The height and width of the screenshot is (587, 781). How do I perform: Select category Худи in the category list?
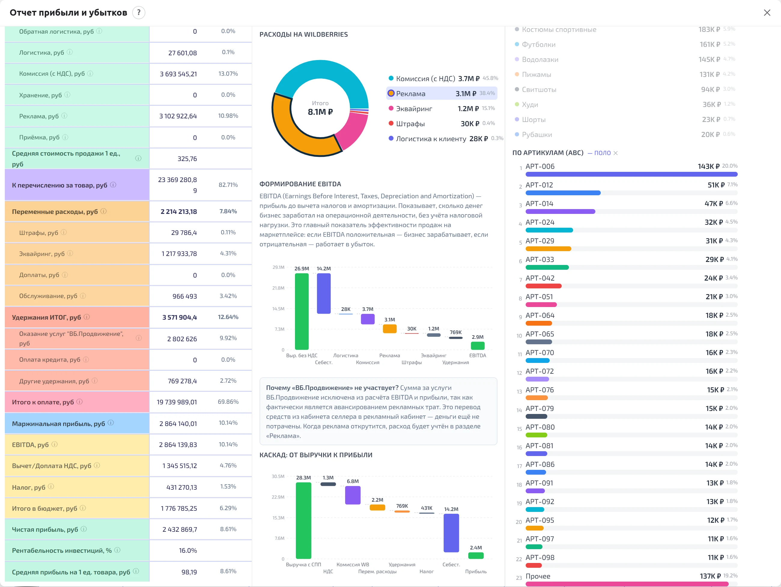pos(625,105)
